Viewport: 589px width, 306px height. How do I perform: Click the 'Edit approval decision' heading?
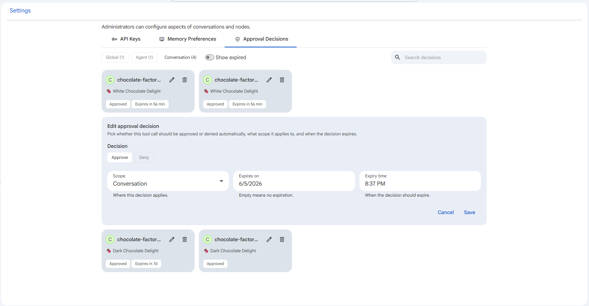pyautogui.click(x=133, y=126)
